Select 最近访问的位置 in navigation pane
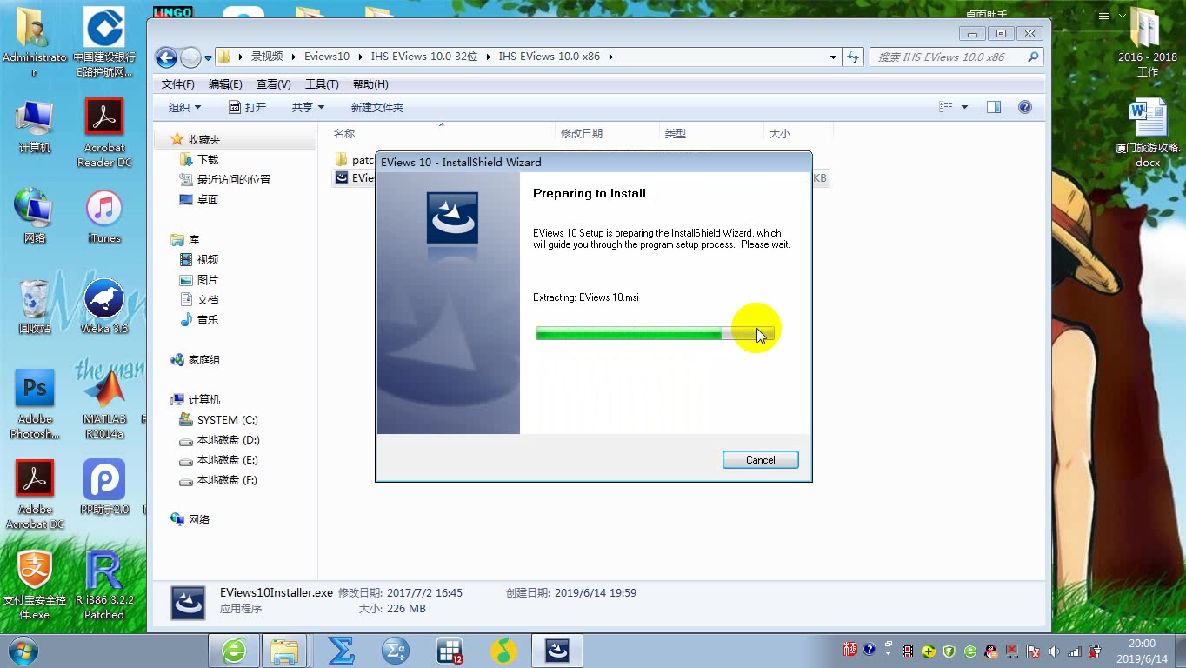 tap(233, 180)
